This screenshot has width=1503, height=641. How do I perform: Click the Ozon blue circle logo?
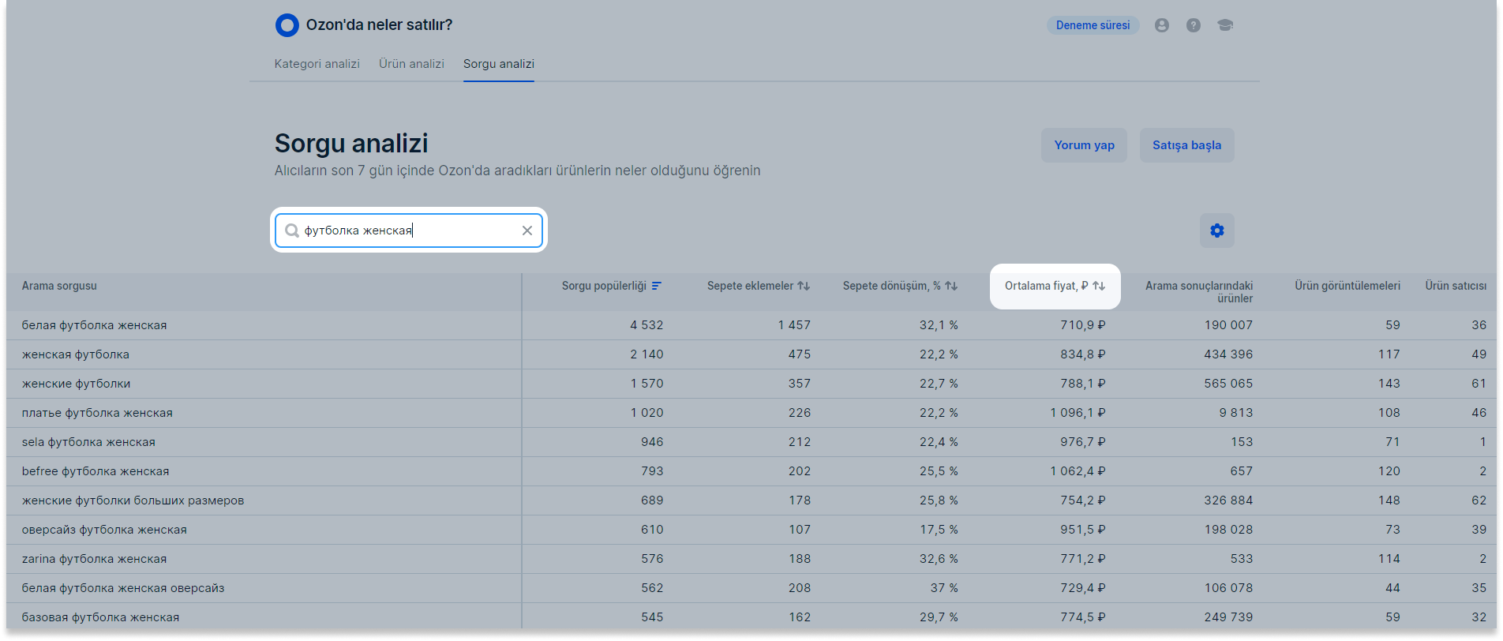(287, 25)
